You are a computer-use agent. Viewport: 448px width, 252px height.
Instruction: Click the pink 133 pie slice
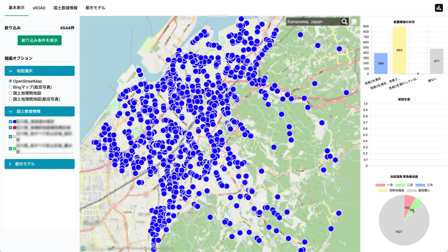click(x=408, y=204)
